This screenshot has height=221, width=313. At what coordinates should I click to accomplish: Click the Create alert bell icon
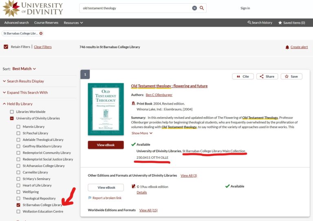coord(288,47)
